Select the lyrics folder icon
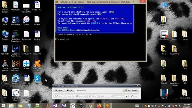 pos(164,50)
